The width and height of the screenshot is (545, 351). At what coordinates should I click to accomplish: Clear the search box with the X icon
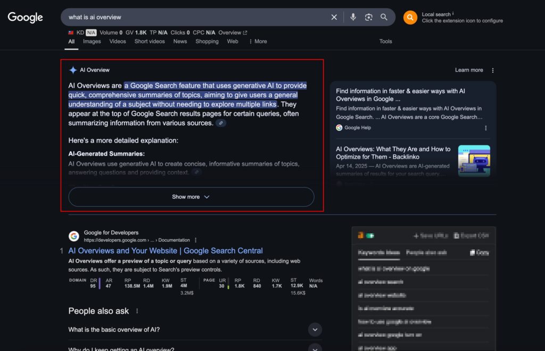[x=334, y=17]
